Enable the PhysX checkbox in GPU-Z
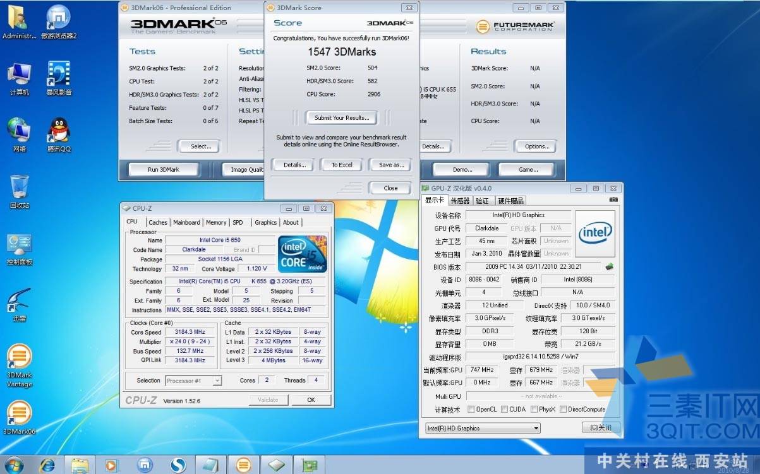 (x=534, y=409)
